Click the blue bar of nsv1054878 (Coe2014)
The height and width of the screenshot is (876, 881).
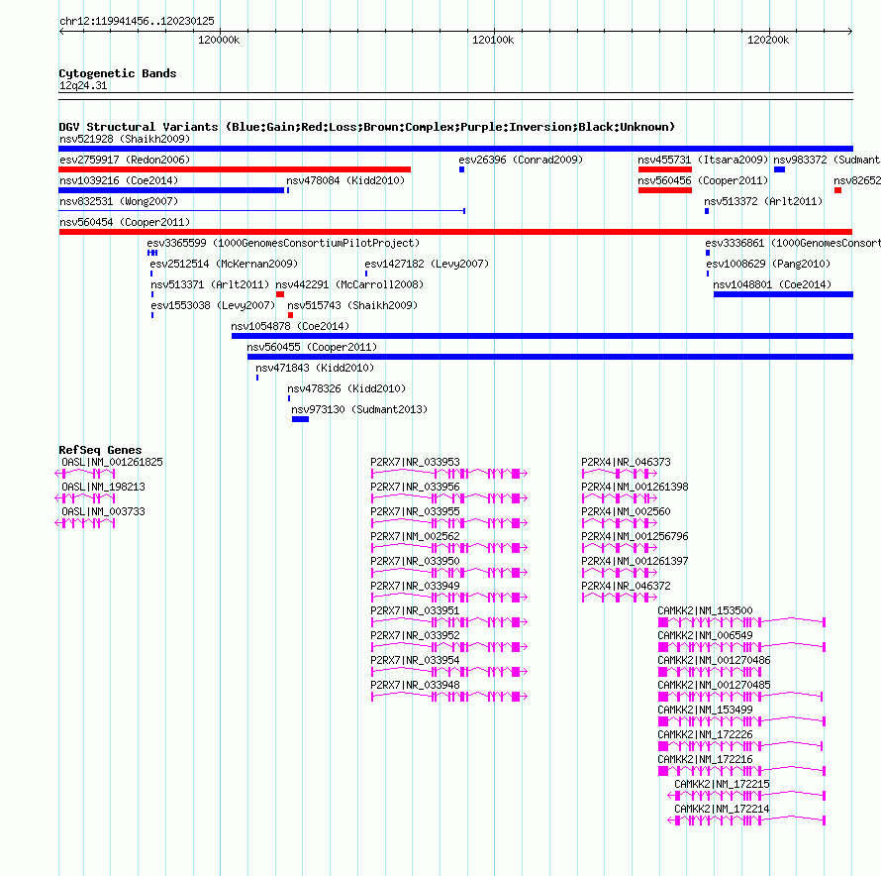(x=542, y=336)
